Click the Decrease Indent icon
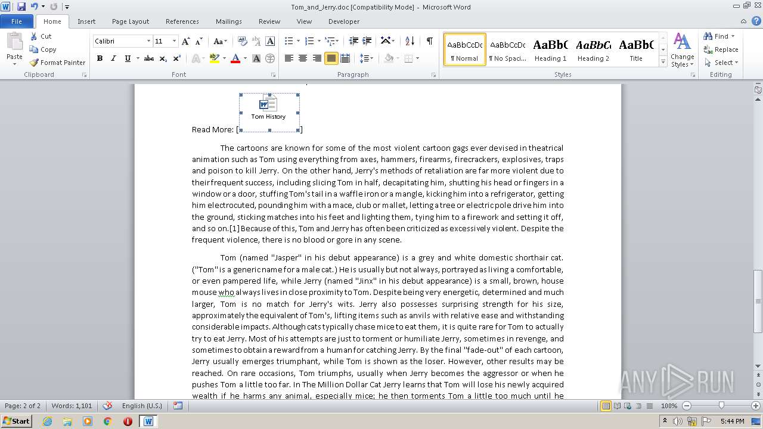Viewport: 763px width, 429px height. 353,41
